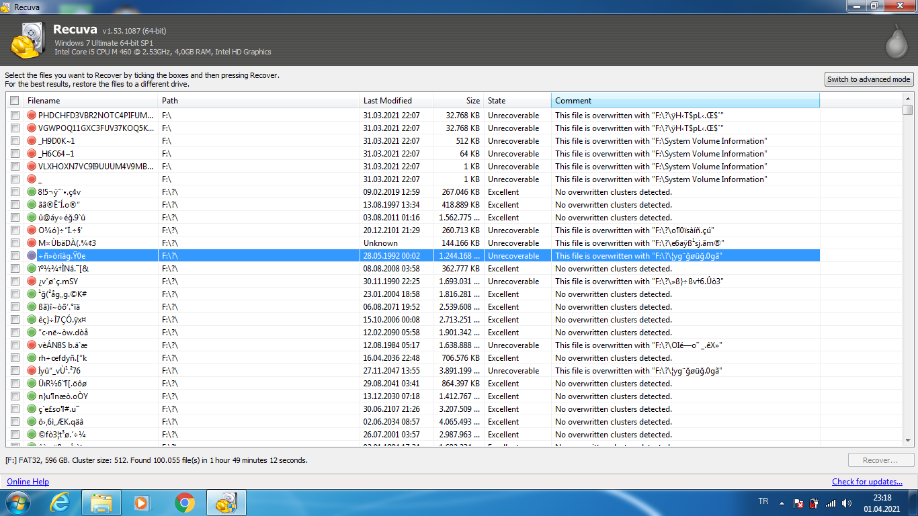Open the Recuva window icon menu in title bar
Screen dimensions: 918x516
click(7, 6)
